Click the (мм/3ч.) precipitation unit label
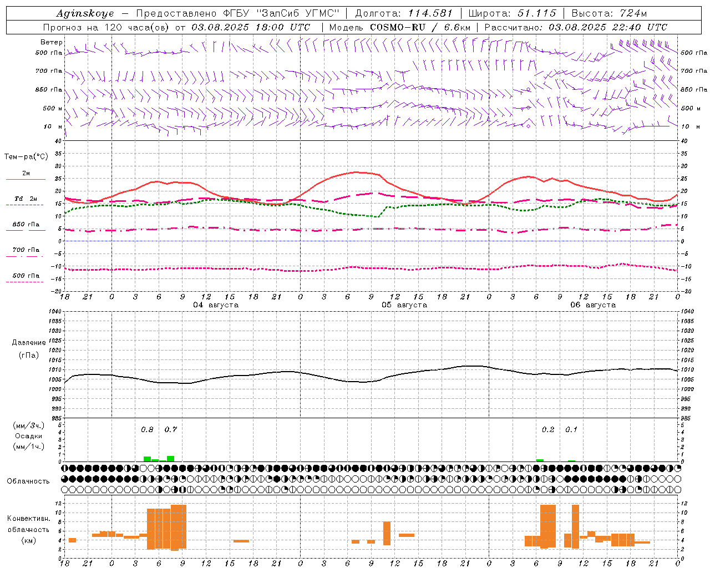710x568 pixels. tap(29, 425)
